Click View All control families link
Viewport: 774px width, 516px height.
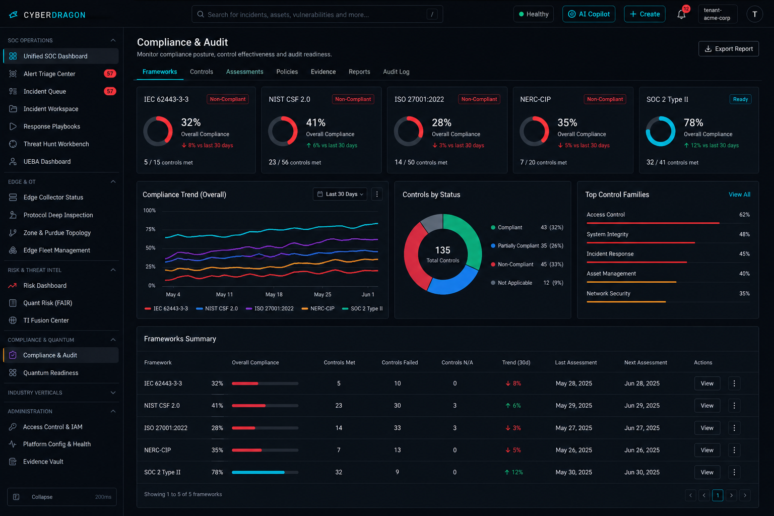[739, 195]
